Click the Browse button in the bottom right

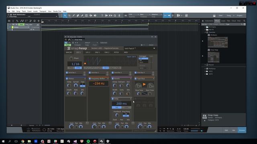[242, 130]
